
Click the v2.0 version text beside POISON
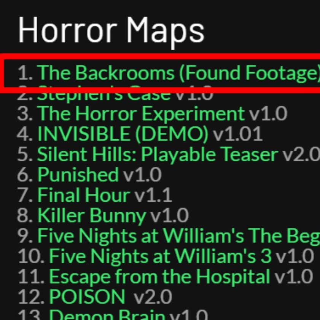(153, 297)
